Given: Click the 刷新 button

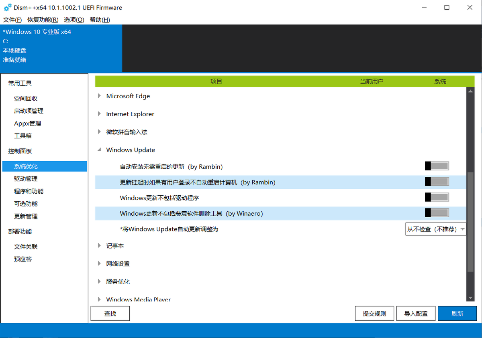Looking at the screenshot, I should (x=457, y=314).
